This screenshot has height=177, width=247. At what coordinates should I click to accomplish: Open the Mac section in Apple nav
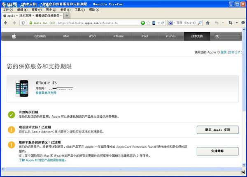66,36
